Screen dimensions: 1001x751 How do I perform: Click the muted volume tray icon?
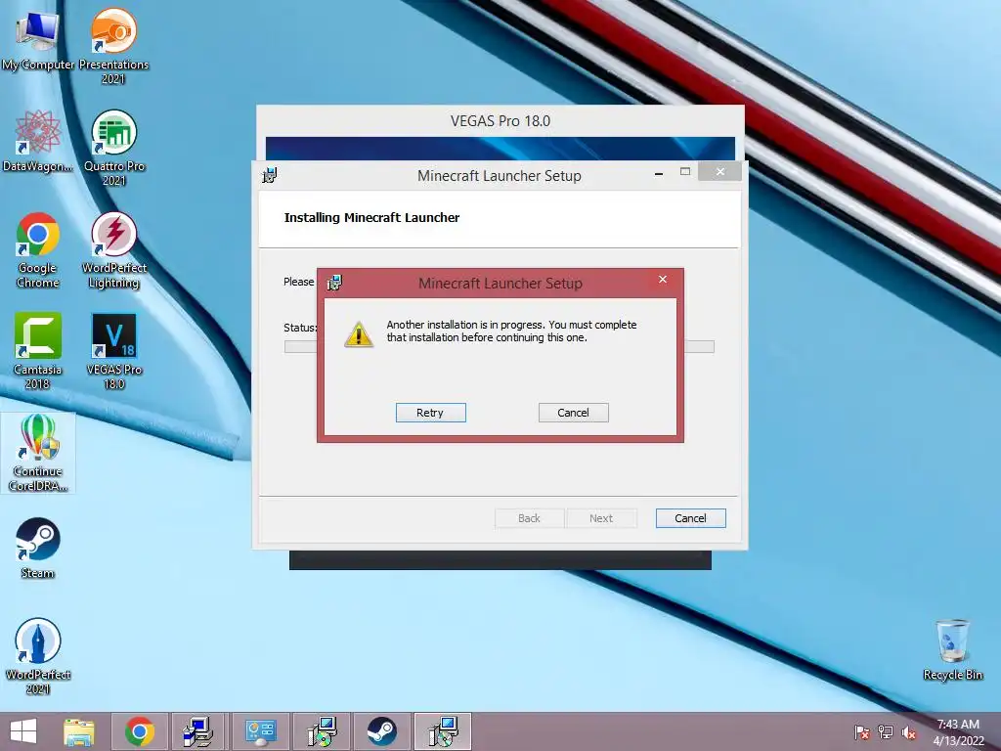coord(908,731)
